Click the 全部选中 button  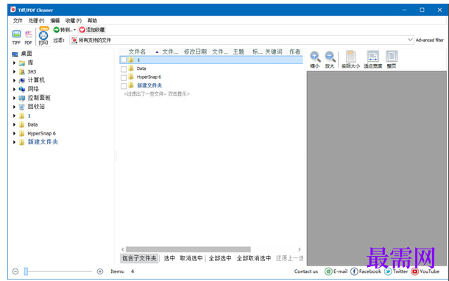pyautogui.click(x=220, y=258)
